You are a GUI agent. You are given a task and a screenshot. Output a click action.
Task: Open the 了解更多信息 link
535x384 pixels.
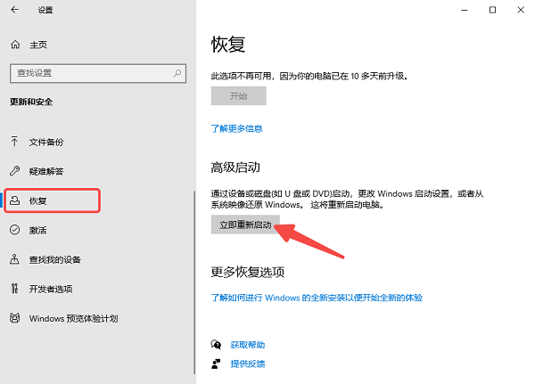click(237, 128)
